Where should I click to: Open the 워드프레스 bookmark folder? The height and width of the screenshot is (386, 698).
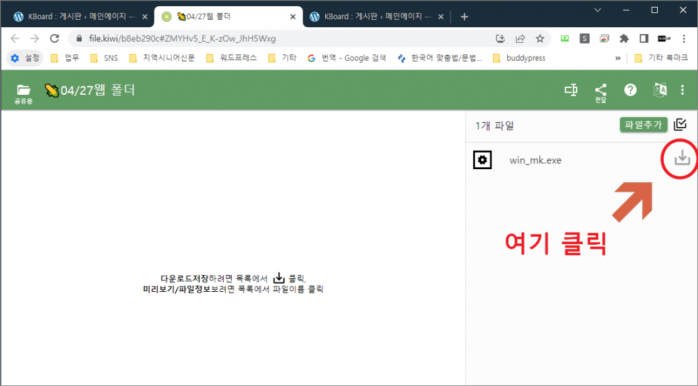pos(232,58)
